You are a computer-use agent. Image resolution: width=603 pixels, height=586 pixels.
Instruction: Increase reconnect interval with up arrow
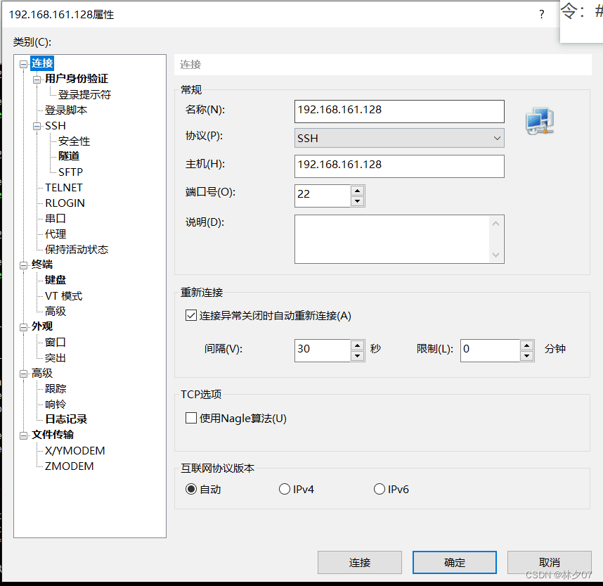pos(357,345)
